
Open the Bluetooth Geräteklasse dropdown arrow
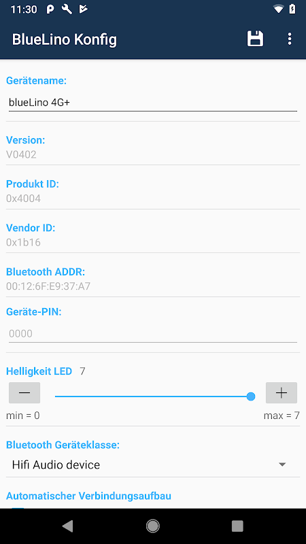[282, 464]
